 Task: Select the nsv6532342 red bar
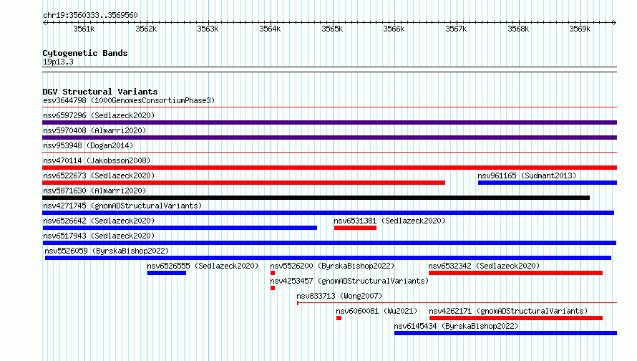pyautogui.click(x=515, y=273)
